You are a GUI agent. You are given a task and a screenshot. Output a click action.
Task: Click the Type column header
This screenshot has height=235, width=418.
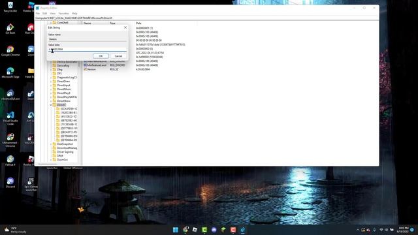point(112,23)
